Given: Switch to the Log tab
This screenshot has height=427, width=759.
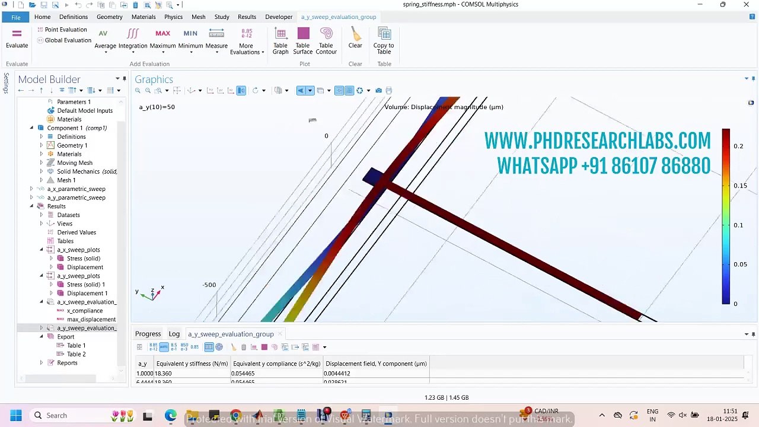Looking at the screenshot, I should pyautogui.click(x=174, y=334).
